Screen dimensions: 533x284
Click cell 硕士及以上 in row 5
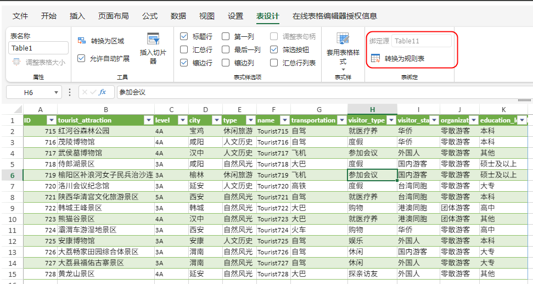pos(503,164)
